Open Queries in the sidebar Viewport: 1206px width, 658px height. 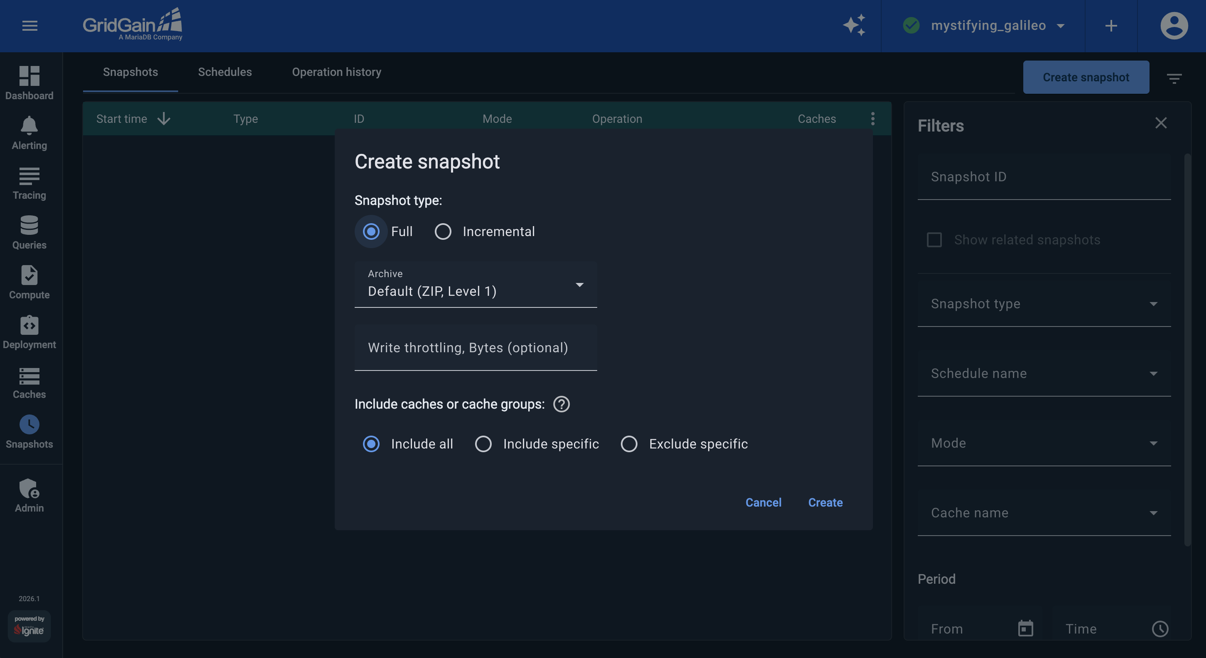pos(29,232)
